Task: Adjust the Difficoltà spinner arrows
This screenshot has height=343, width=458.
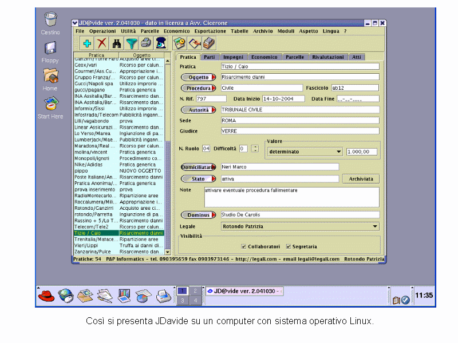Action: point(255,149)
